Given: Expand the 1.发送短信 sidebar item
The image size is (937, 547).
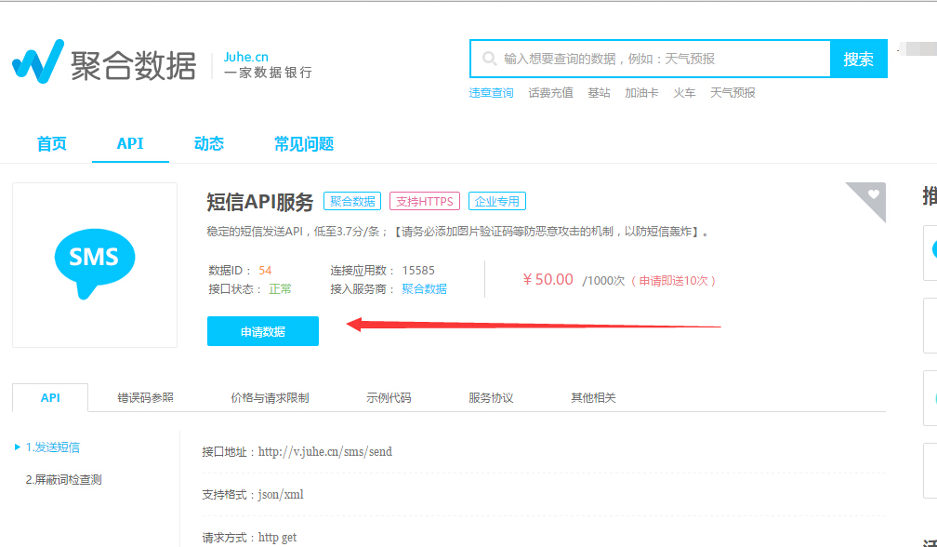Looking at the screenshot, I should tap(53, 447).
